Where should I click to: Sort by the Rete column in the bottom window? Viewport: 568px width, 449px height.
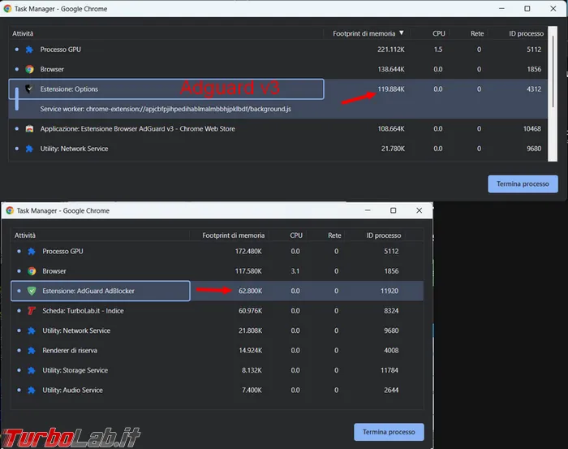pyautogui.click(x=334, y=235)
